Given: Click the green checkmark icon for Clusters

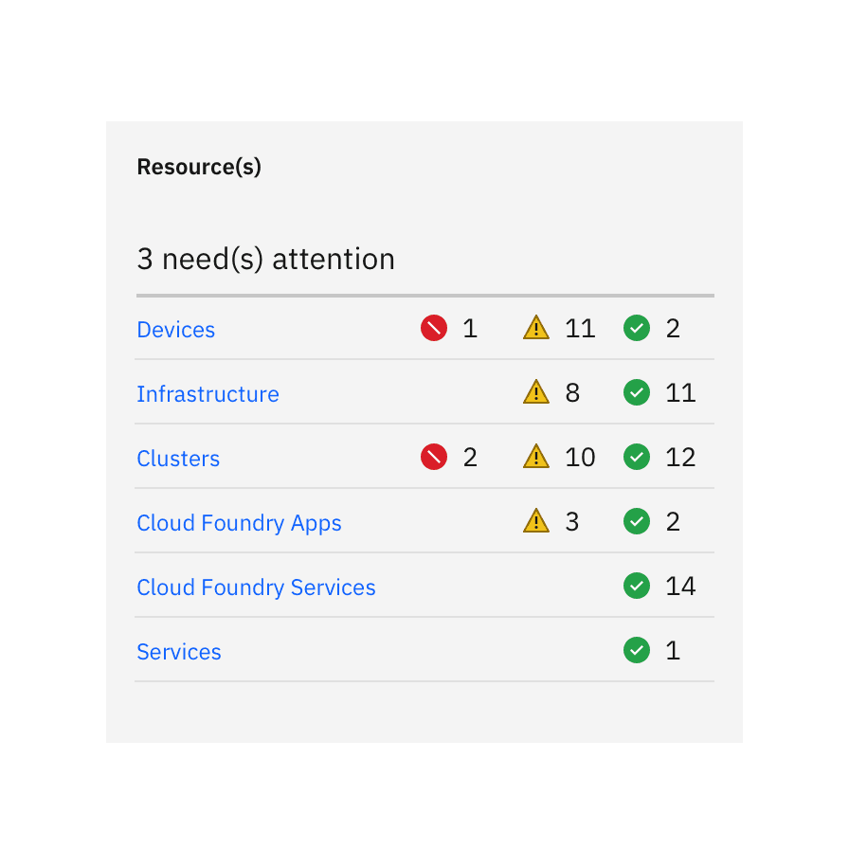Looking at the screenshot, I should [x=637, y=458].
